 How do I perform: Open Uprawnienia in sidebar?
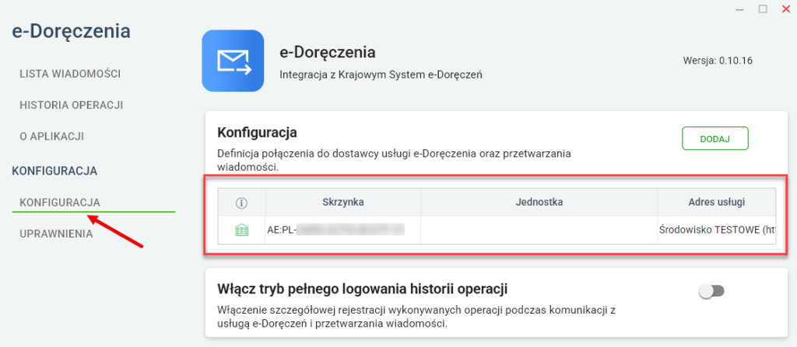tap(56, 234)
